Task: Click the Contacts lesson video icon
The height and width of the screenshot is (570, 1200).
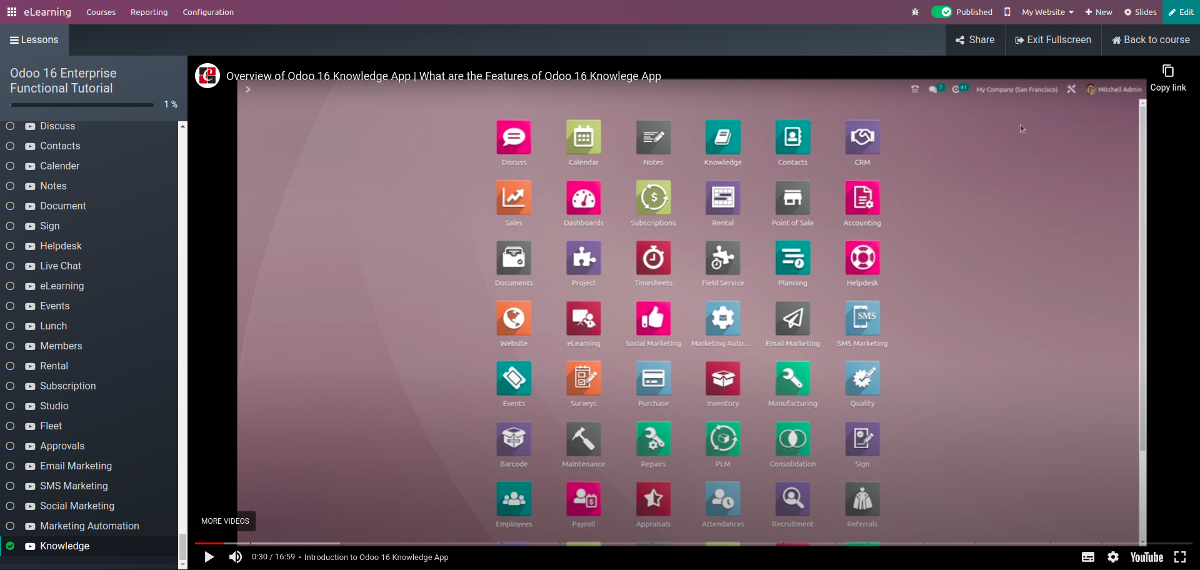Action: [x=30, y=146]
